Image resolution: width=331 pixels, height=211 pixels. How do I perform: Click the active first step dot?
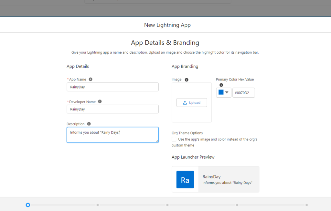pyautogui.click(x=28, y=205)
